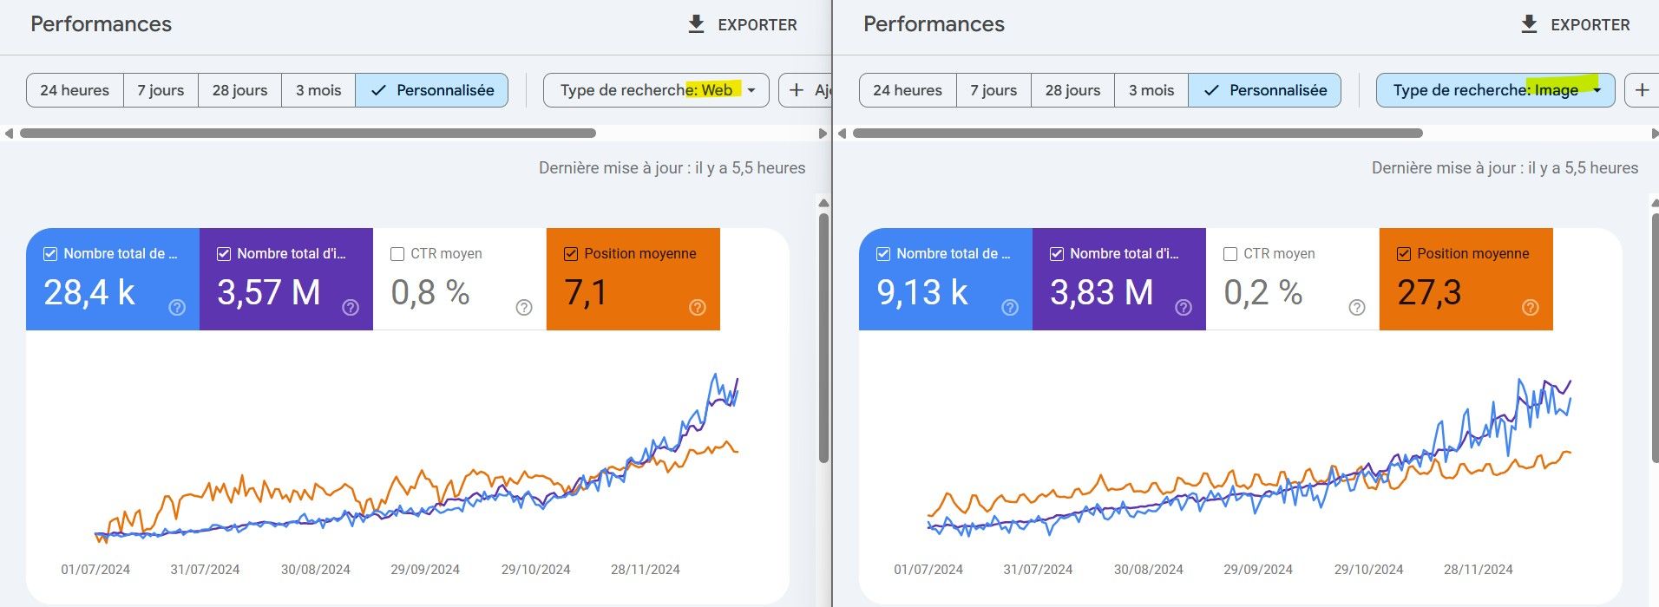This screenshot has height=607, width=1659.
Task: Uncheck Position moyenne checkbox in right panel
Action: tap(1404, 254)
